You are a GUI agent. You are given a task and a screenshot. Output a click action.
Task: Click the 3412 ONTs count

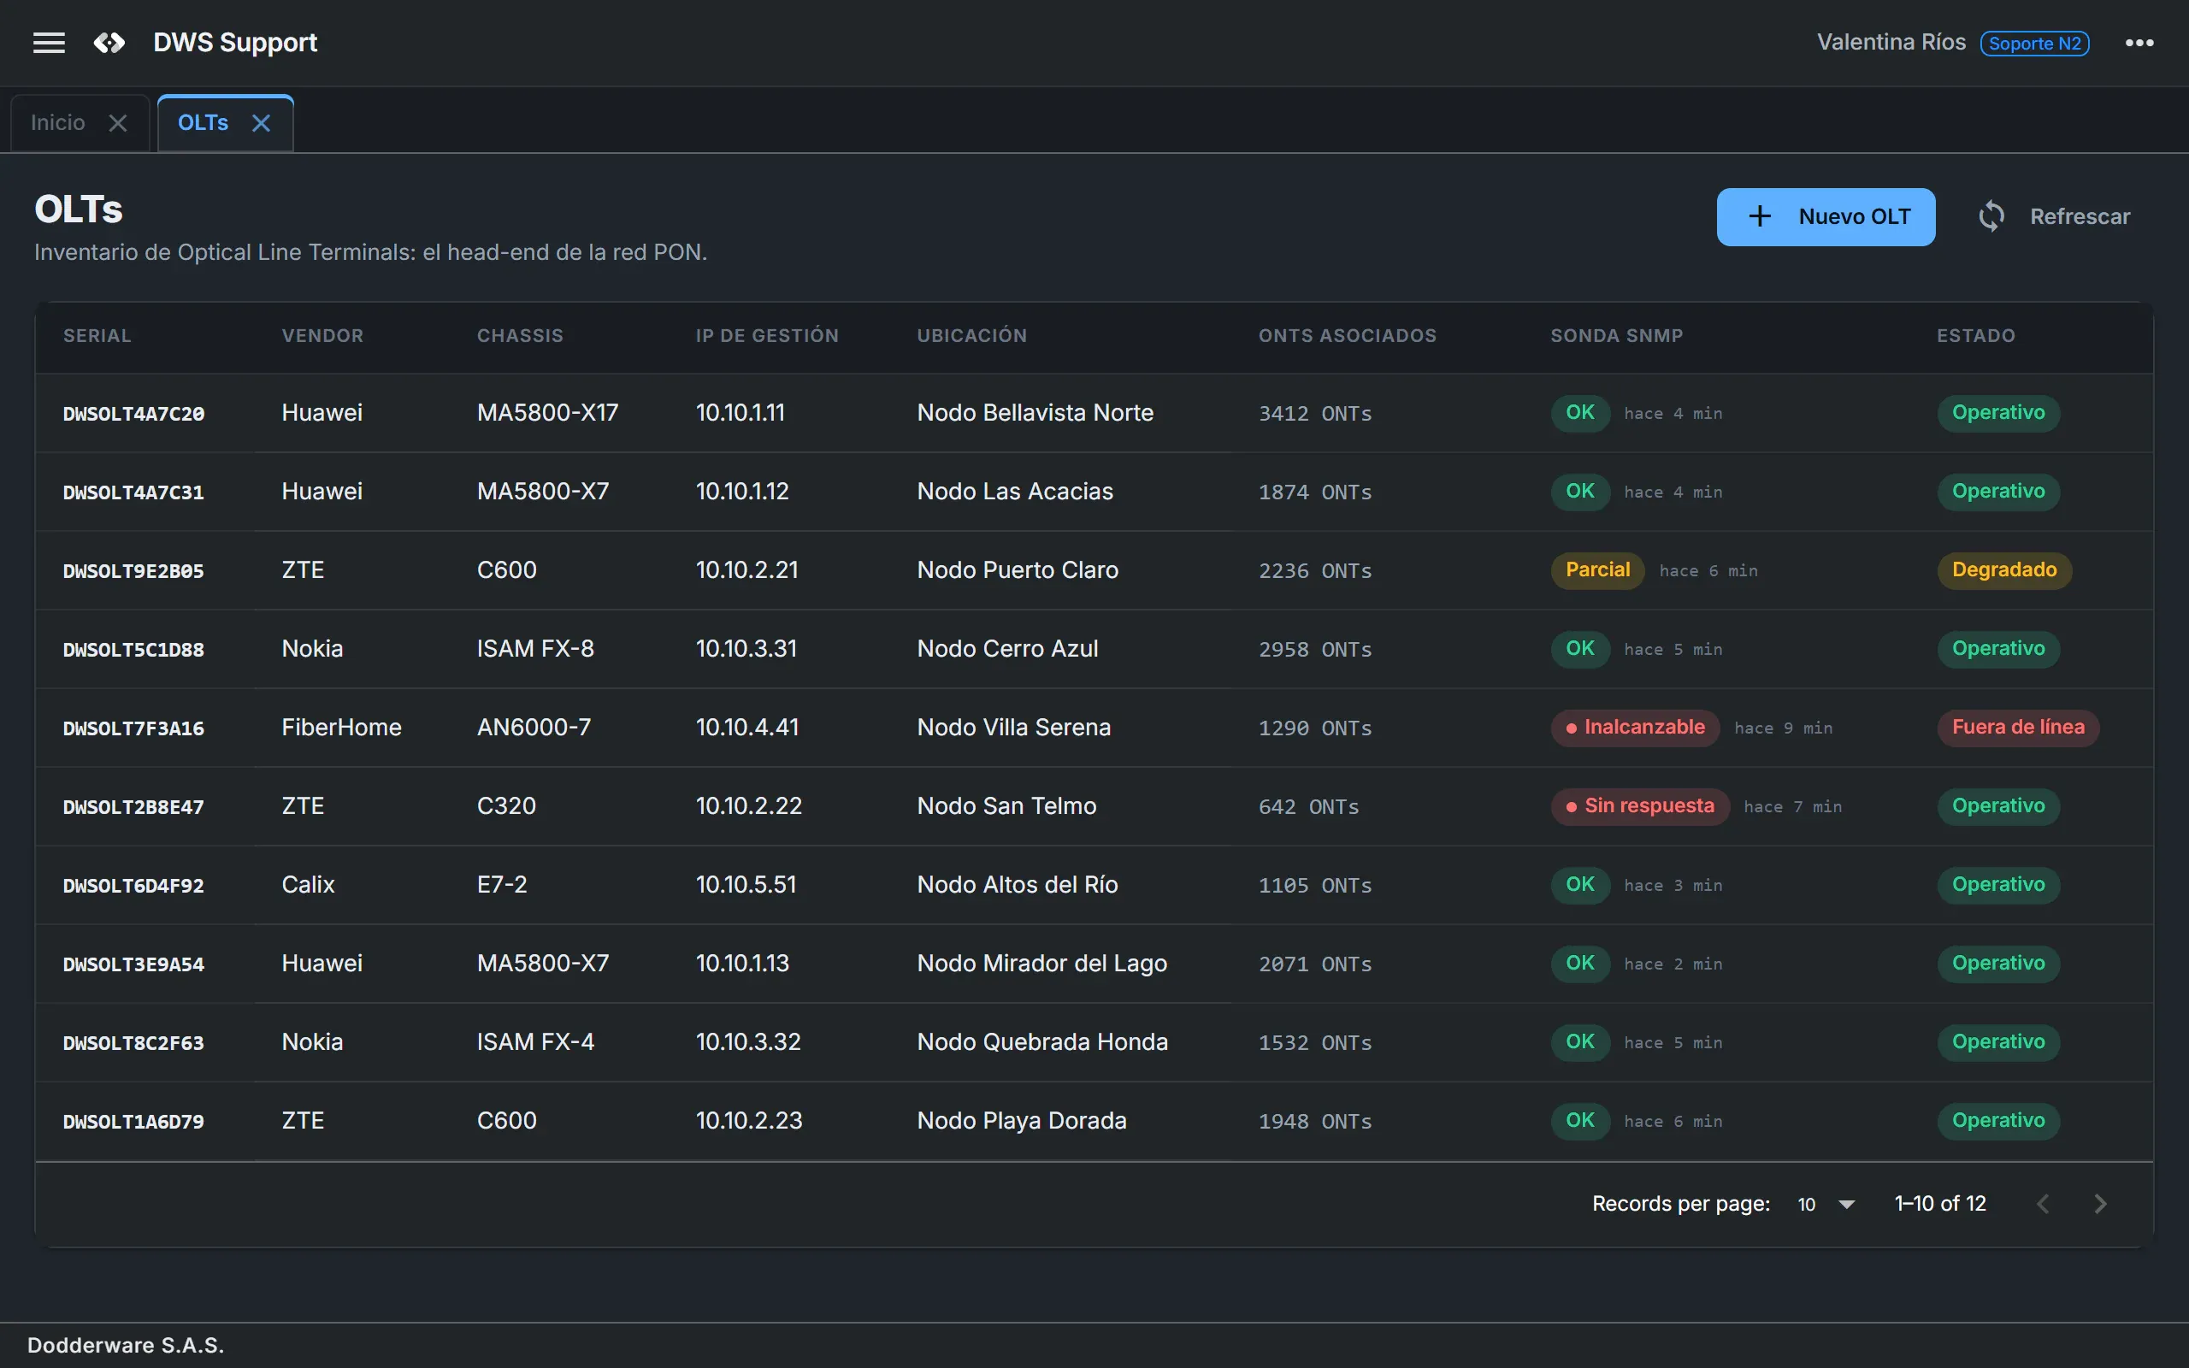click(x=1315, y=414)
